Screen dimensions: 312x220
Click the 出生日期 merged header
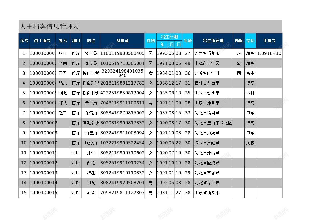pos(169,36)
